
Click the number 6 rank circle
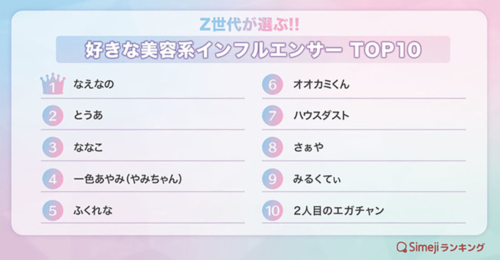point(272,85)
